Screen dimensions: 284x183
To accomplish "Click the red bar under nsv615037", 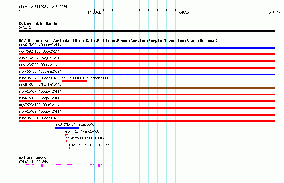I will [147, 95].
